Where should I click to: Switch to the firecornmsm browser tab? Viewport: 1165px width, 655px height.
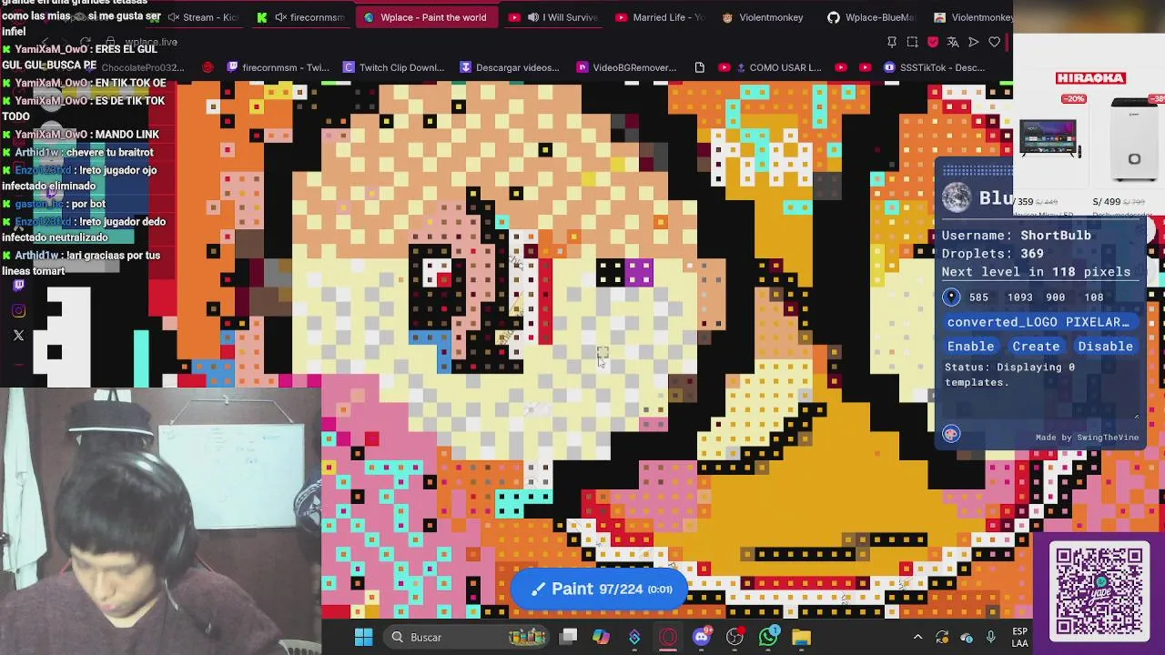click(302, 17)
